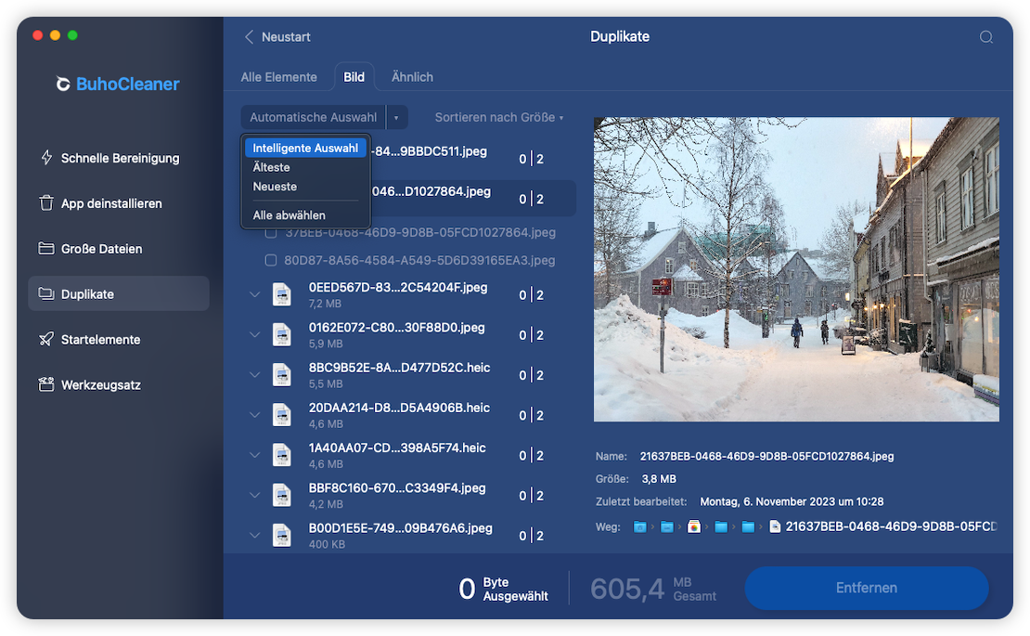The width and height of the screenshot is (1030, 636).
Task: Click the Duplikate window title
Action: pos(620,37)
